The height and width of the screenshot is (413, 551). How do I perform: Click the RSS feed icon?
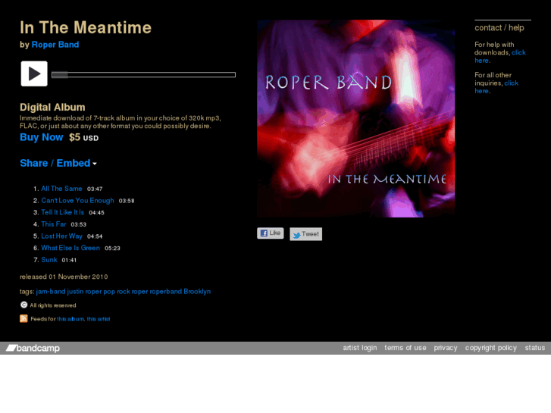[x=23, y=319]
